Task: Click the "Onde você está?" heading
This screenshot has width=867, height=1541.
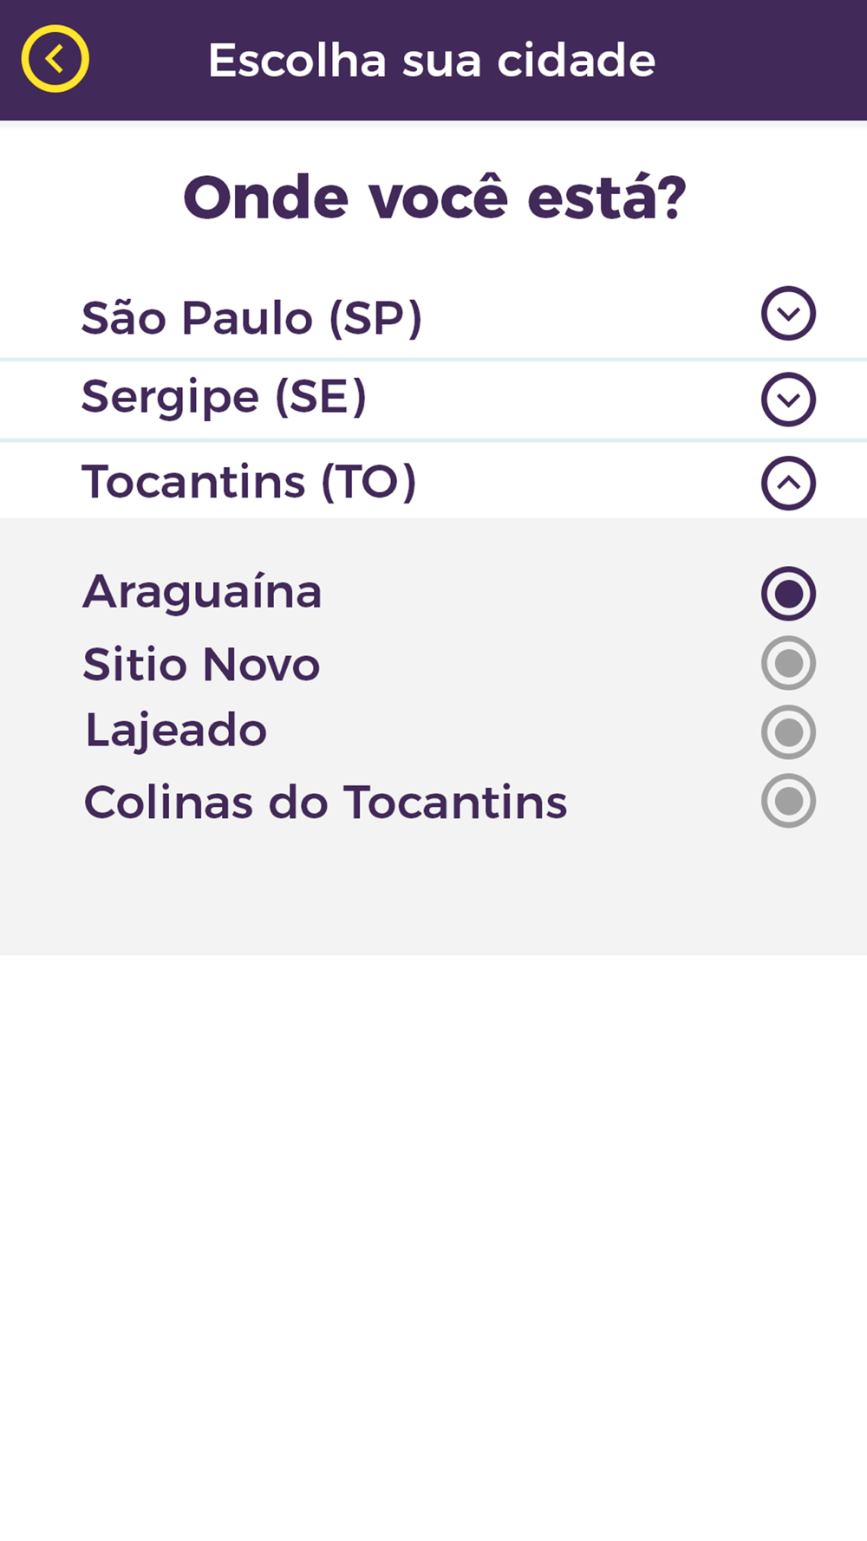Action: (433, 198)
